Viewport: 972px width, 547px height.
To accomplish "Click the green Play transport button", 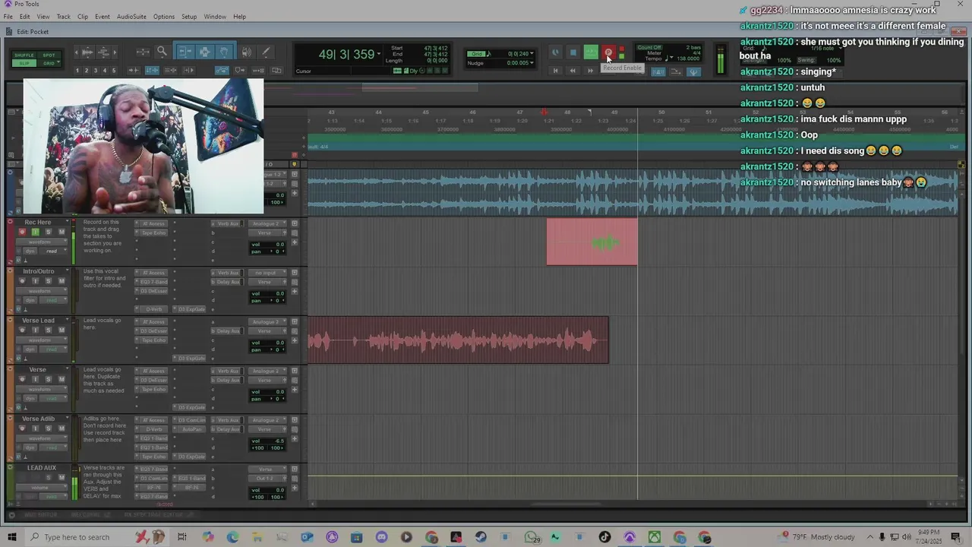I will (591, 52).
